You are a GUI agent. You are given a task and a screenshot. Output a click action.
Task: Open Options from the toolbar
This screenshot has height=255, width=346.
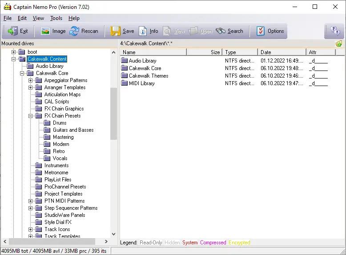pyautogui.click(x=270, y=31)
